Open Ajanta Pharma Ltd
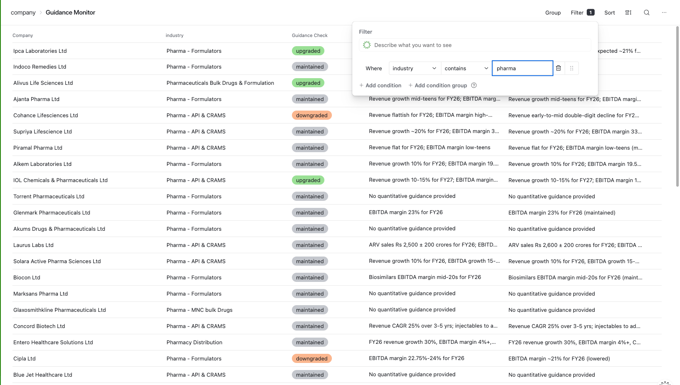This screenshot has height=385, width=680. click(x=36, y=99)
